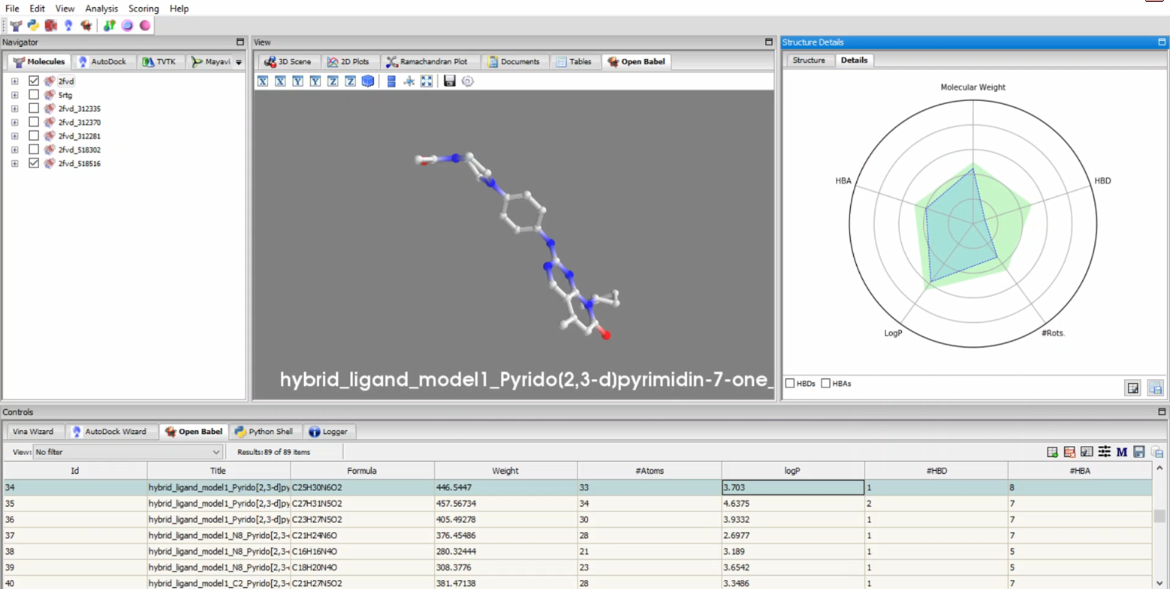
Task: Check the 5rtg molecule checkbox
Action: 34,94
